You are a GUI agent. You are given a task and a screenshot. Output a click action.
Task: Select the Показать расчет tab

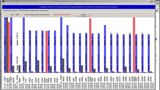[24, 10]
